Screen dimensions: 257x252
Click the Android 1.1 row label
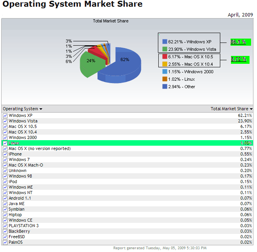point(20,198)
